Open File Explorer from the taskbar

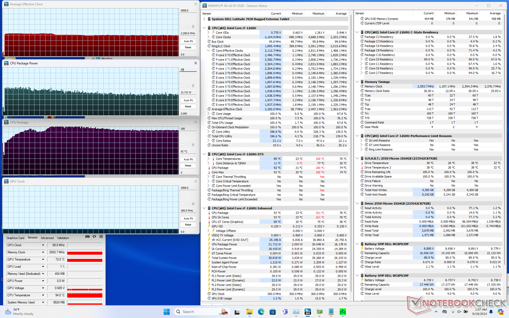point(249,312)
